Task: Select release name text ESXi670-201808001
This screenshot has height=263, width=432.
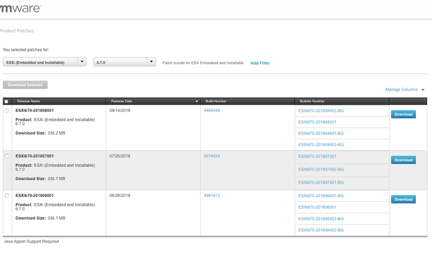Action: click(x=34, y=110)
